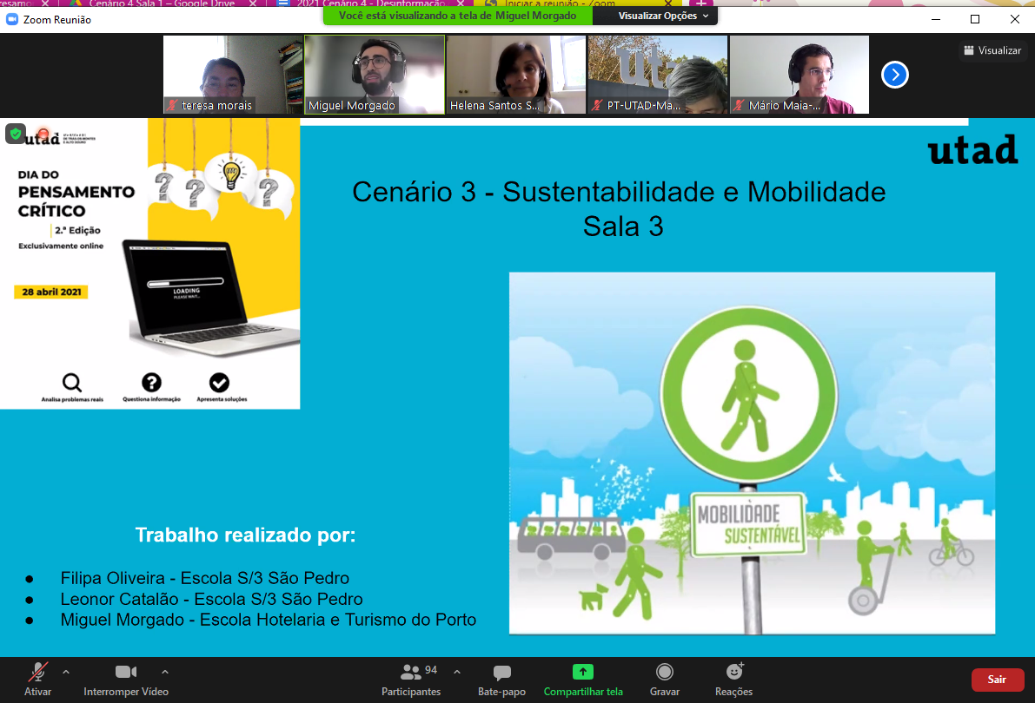Click the Leonor Catalão bullet line
The image size is (1035, 703).
point(211,599)
